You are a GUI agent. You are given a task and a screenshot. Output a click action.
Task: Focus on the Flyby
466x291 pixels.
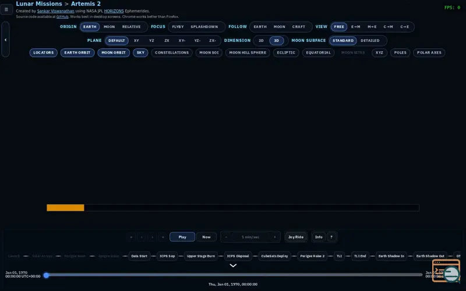click(178, 27)
